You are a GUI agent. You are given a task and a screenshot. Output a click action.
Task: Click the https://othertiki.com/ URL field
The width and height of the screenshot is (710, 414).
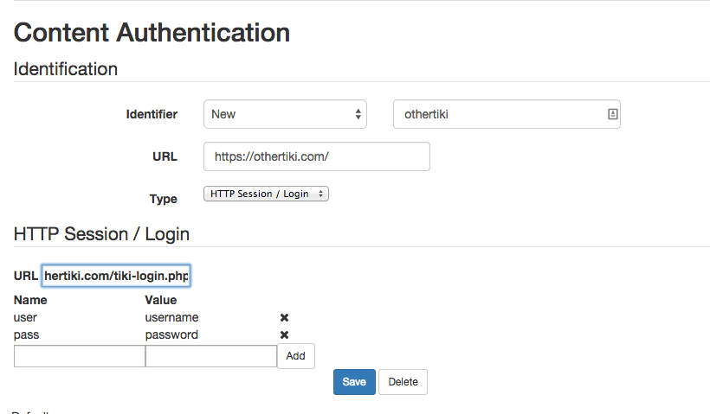pyautogui.click(x=317, y=156)
